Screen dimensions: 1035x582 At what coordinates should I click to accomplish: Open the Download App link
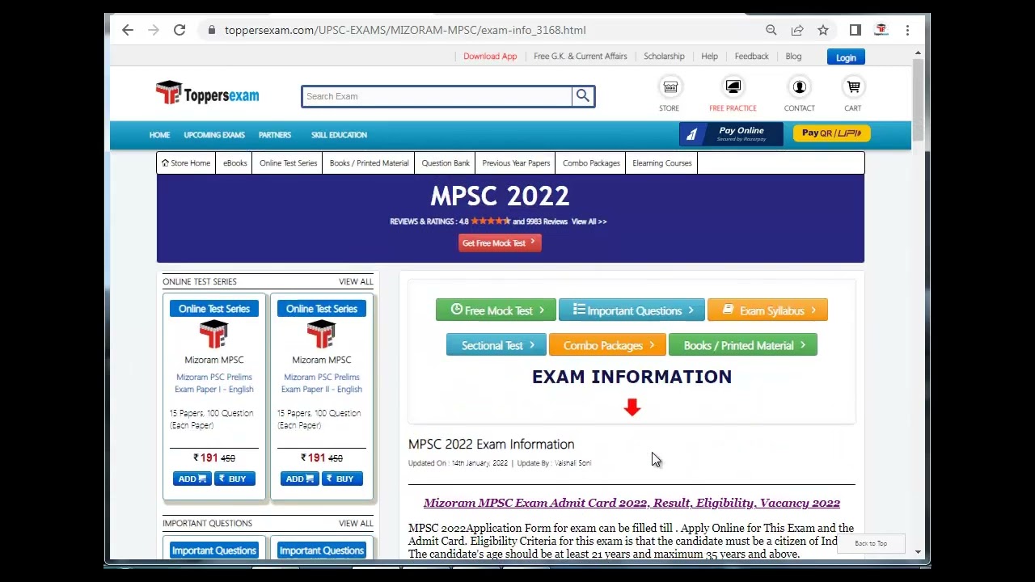[490, 57]
